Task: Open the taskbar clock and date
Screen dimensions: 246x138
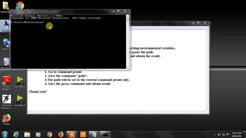Action: point(237,135)
